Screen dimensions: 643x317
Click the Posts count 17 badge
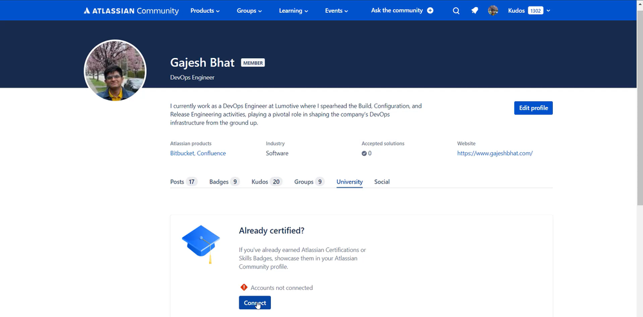192,182
